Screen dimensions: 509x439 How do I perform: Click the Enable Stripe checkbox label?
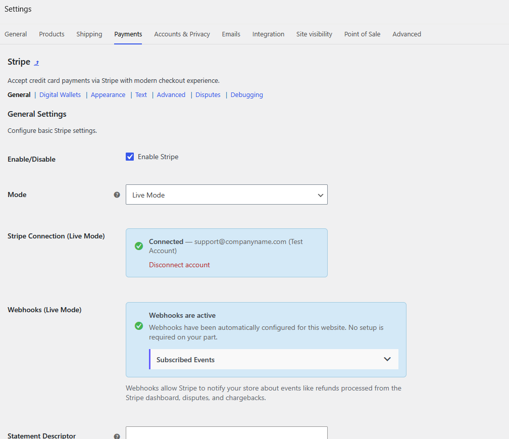pos(158,157)
